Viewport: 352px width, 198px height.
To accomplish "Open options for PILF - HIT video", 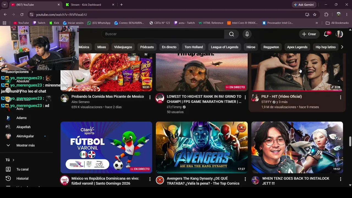I will pyautogui.click(x=340, y=97).
